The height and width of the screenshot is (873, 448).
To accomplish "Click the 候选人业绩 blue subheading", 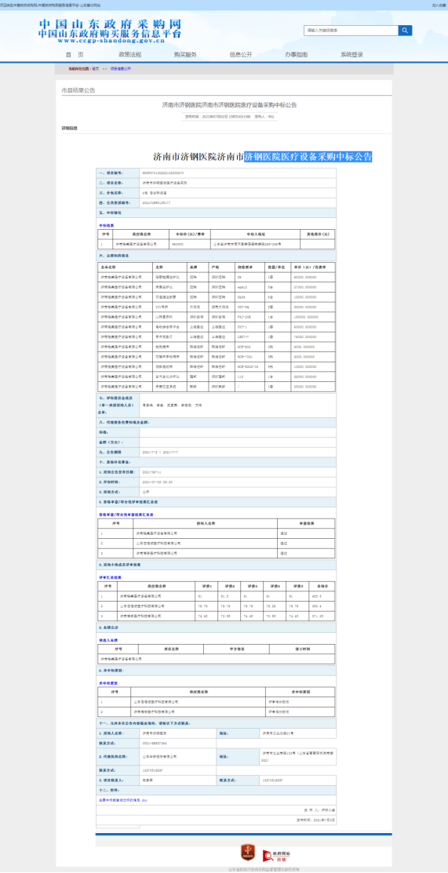I will click(108, 640).
